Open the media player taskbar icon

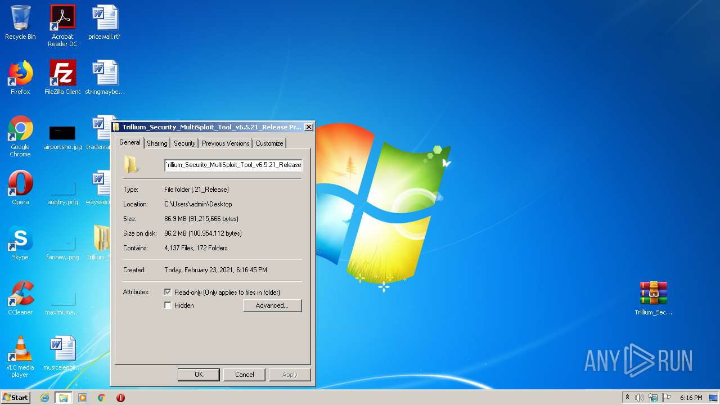pos(83,398)
